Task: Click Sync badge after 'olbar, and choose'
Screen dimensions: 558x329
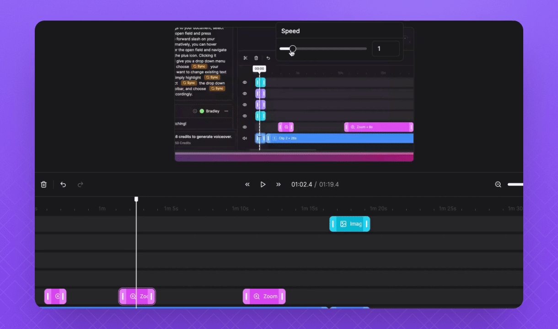Action: pos(217,89)
